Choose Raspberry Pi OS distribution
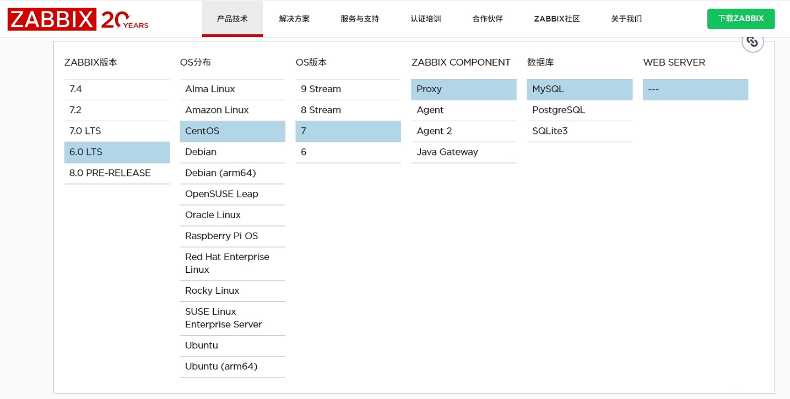This screenshot has height=399, width=790. tap(232, 236)
